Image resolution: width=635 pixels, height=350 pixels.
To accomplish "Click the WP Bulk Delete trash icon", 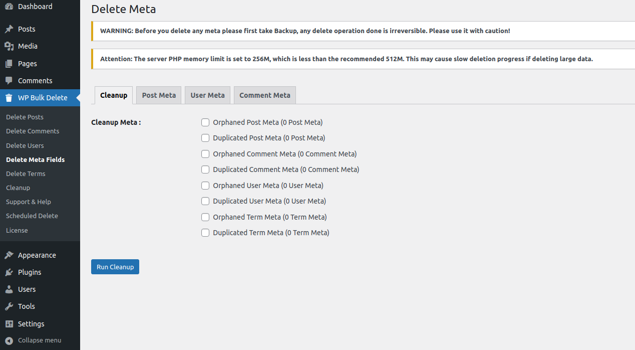I will pos(9,98).
